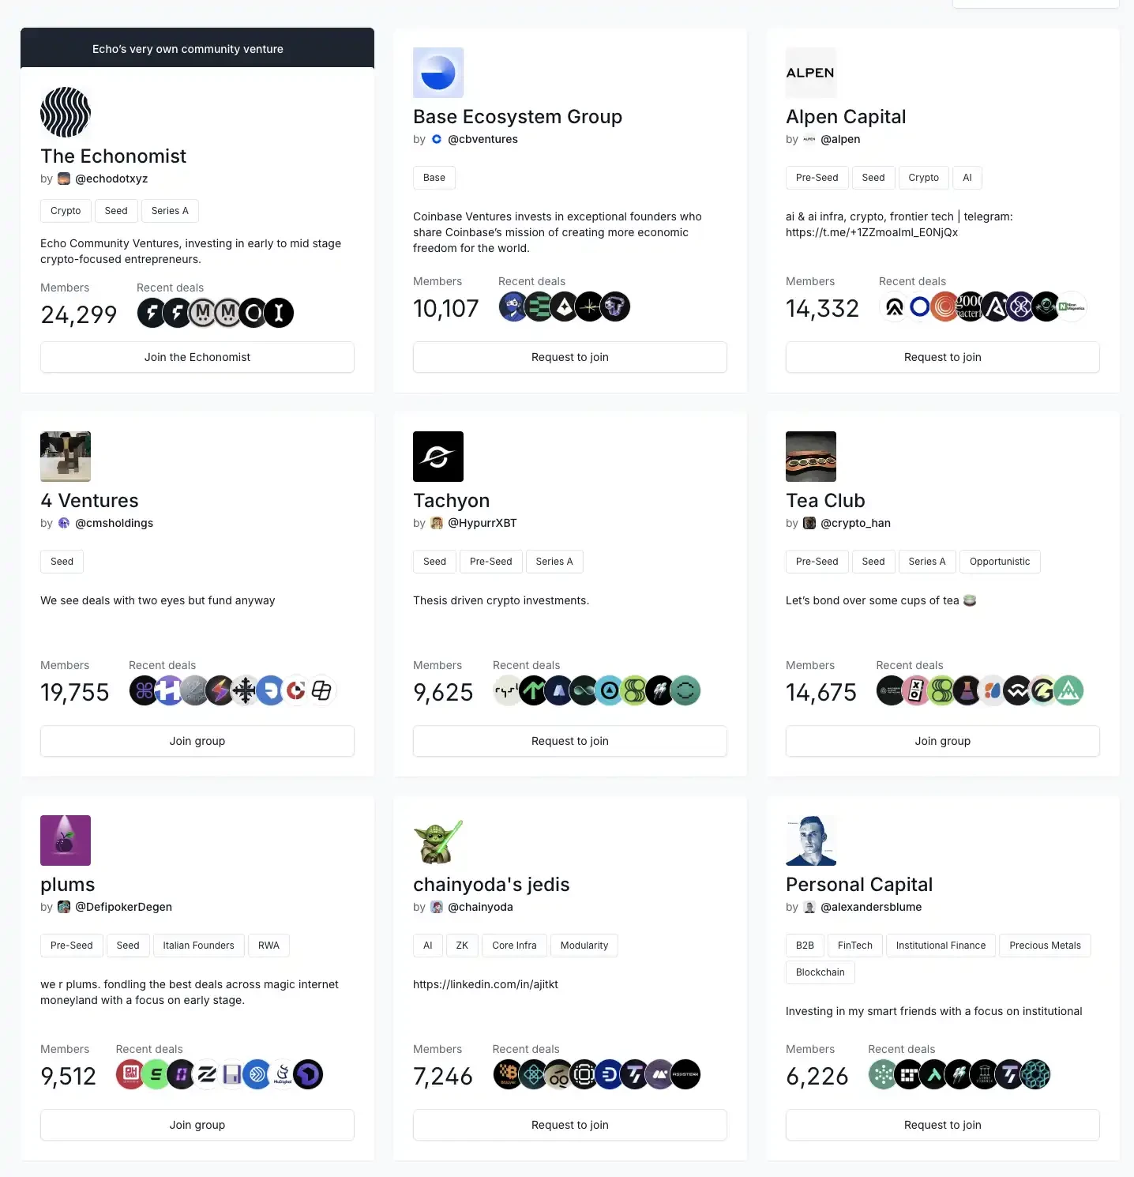Viewport: 1134px width, 1177px height.
Task: Click the Tea Club thumbnail image
Action: tap(811, 456)
